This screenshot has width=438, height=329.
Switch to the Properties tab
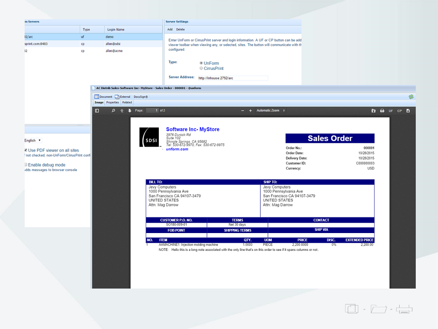click(x=112, y=102)
